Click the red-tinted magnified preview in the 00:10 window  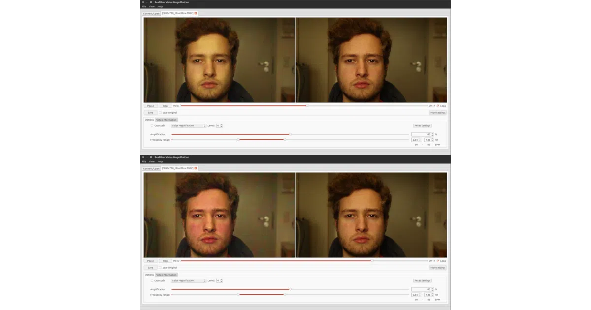pyautogui.click(x=219, y=215)
